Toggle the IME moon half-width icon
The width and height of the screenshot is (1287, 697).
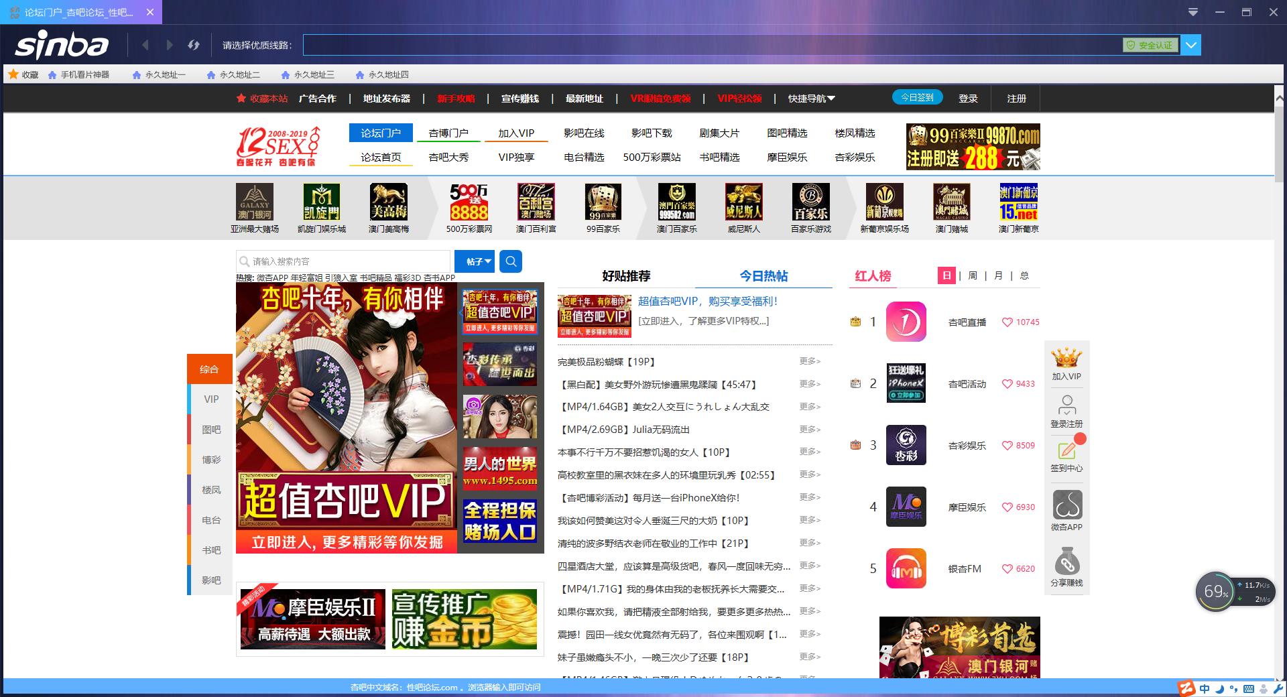tap(1219, 689)
